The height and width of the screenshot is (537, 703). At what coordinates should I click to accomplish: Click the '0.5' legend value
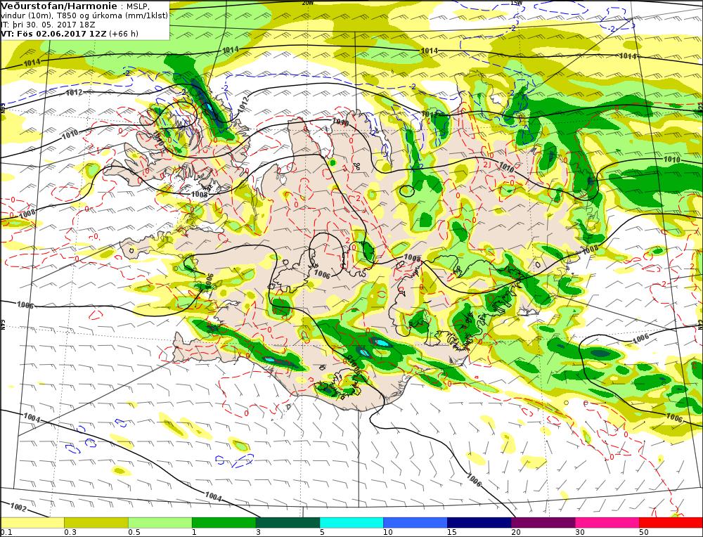134,532
